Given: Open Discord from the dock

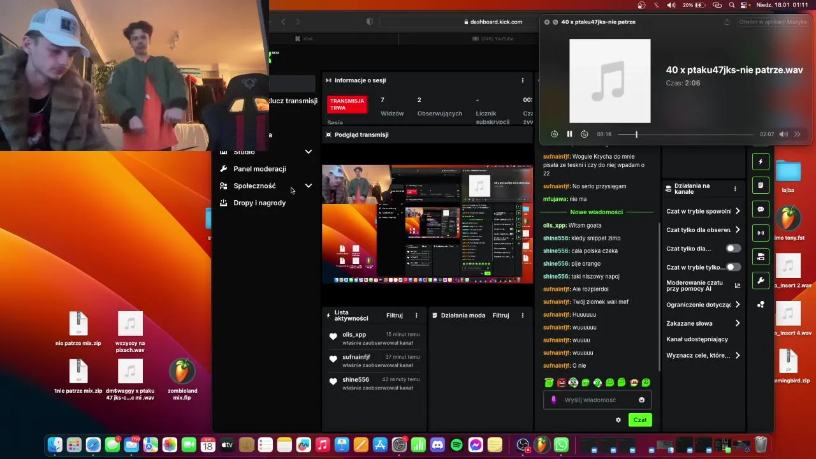Looking at the screenshot, I should [x=437, y=444].
